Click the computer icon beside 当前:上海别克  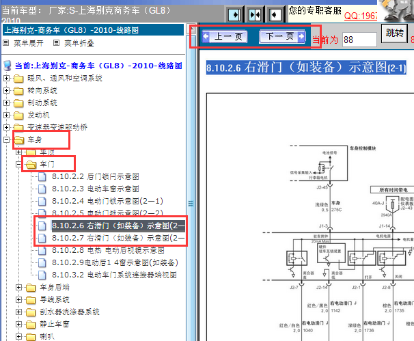(x=8, y=66)
